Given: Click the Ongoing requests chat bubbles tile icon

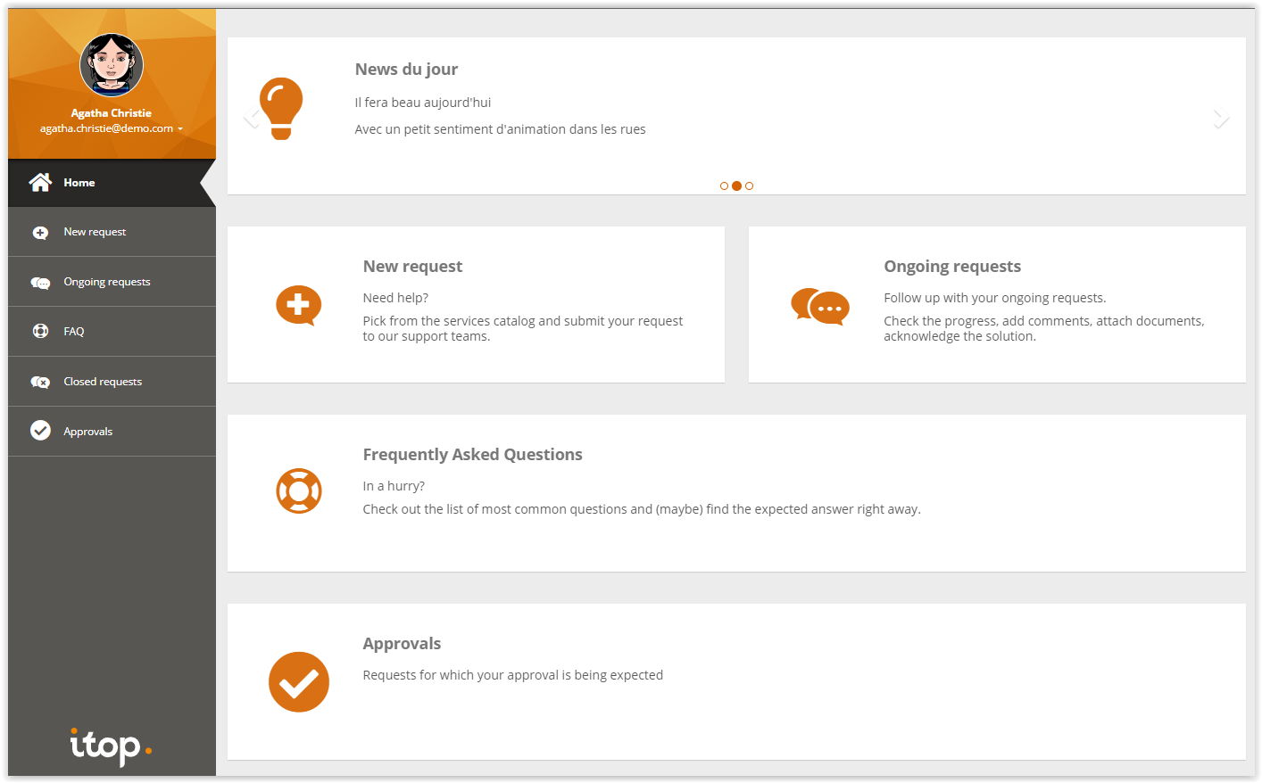Looking at the screenshot, I should click(x=820, y=307).
